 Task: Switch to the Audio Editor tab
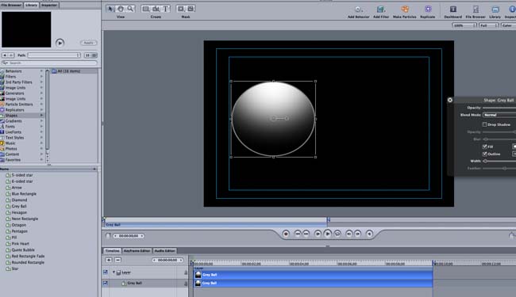coord(165,251)
